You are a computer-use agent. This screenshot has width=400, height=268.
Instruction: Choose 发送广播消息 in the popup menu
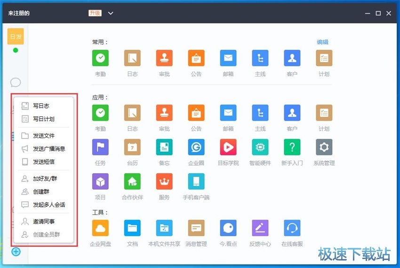point(44,149)
